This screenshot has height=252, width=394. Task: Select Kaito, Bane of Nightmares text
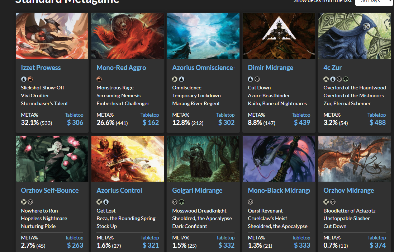(277, 103)
